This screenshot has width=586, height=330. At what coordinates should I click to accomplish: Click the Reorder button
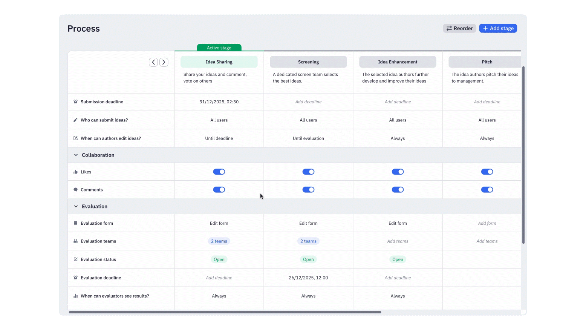click(459, 28)
